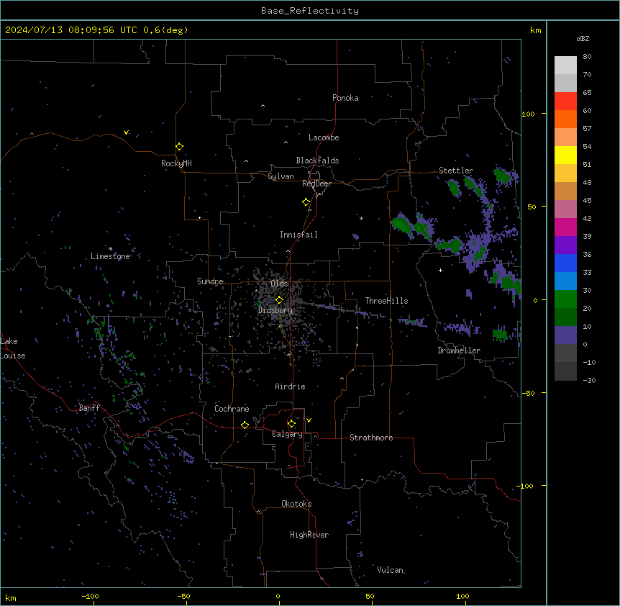Click the orange 57-60 dBZ swatch
This screenshot has width=620, height=606.
click(565, 119)
